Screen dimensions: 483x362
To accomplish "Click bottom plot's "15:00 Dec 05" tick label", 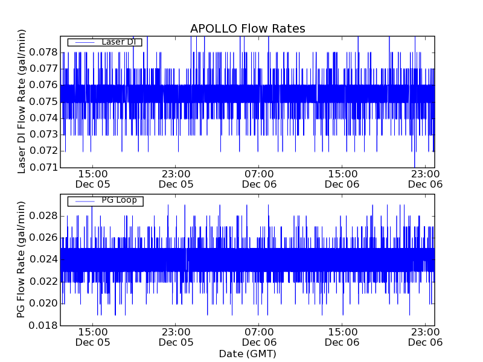I will coord(92,337).
